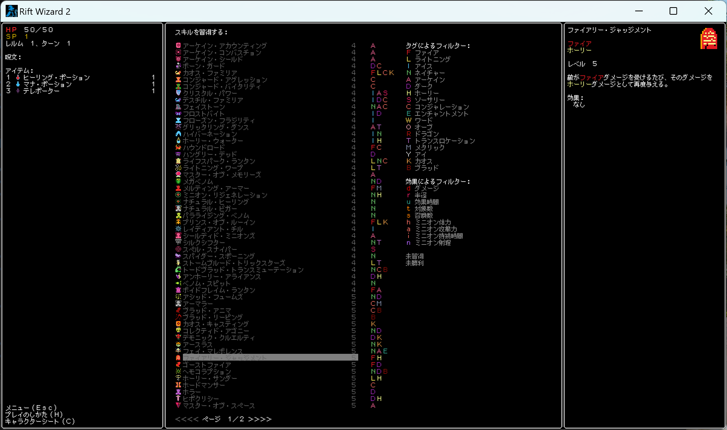
Task: Toggle the ダメージ effect filter
Action: pos(427,188)
